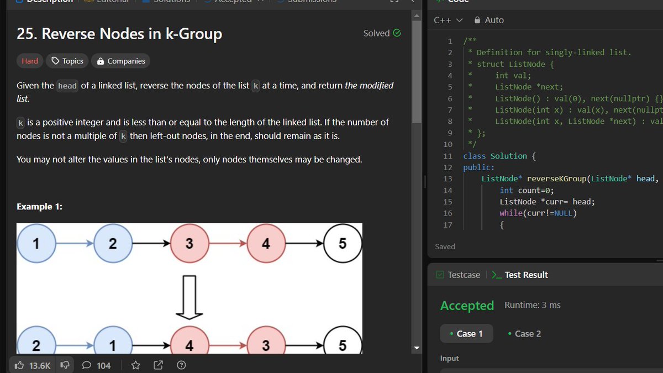Click the Example 1: heading
Image resolution: width=663 pixels, height=373 pixels.
(39, 206)
